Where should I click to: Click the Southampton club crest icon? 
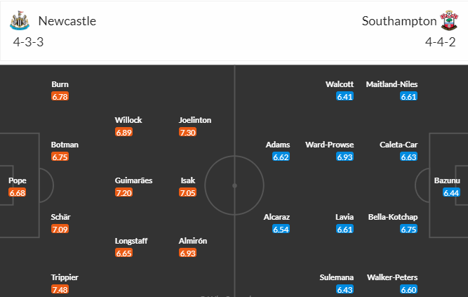tap(449, 20)
